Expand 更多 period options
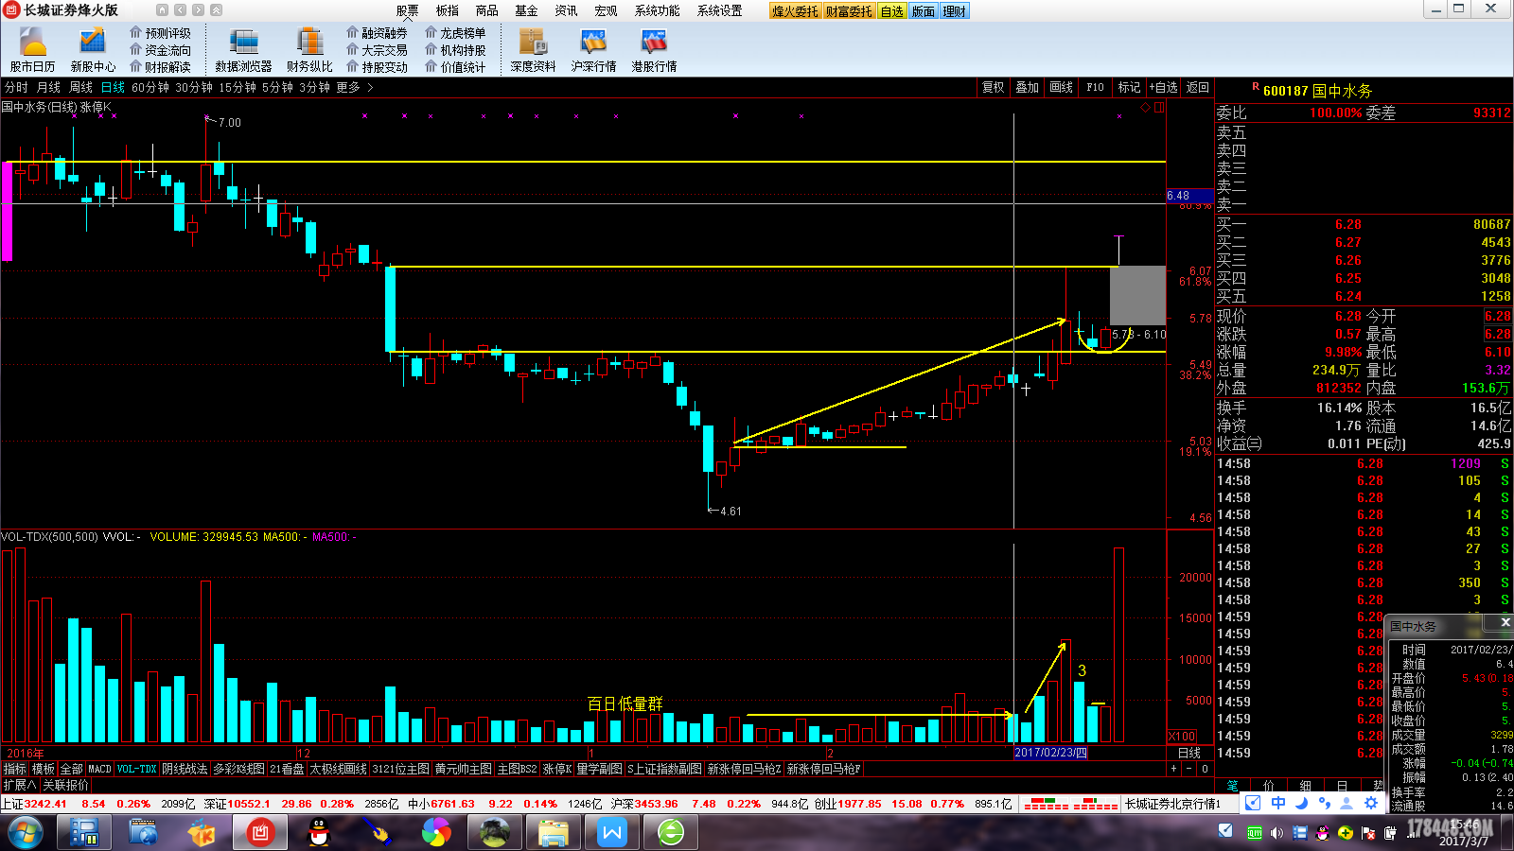Viewport: 1514px width, 851px height. tap(355, 87)
